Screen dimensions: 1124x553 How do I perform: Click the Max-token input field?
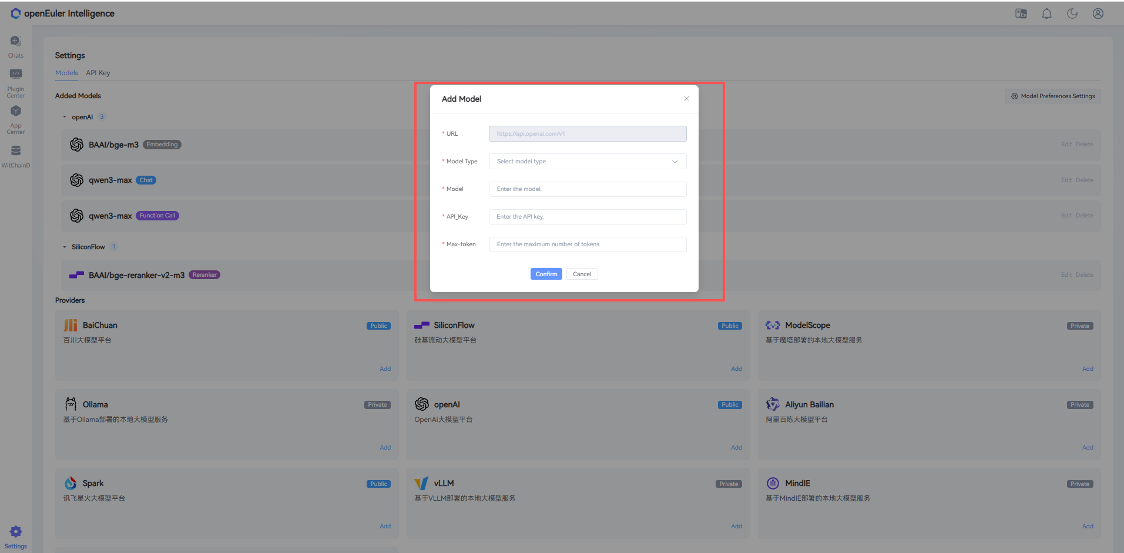click(x=588, y=244)
